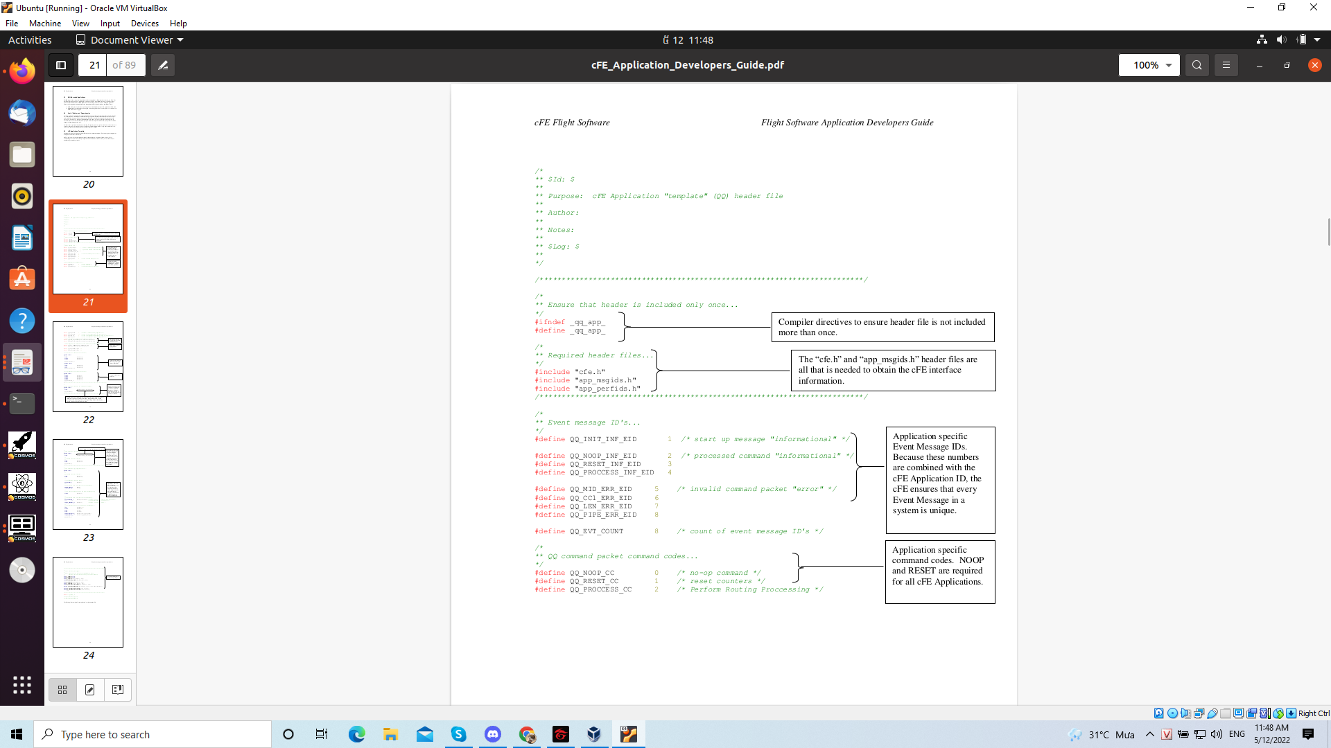Open the hamburger options menu
Image resolution: width=1331 pixels, height=748 pixels.
tap(1226, 65)
